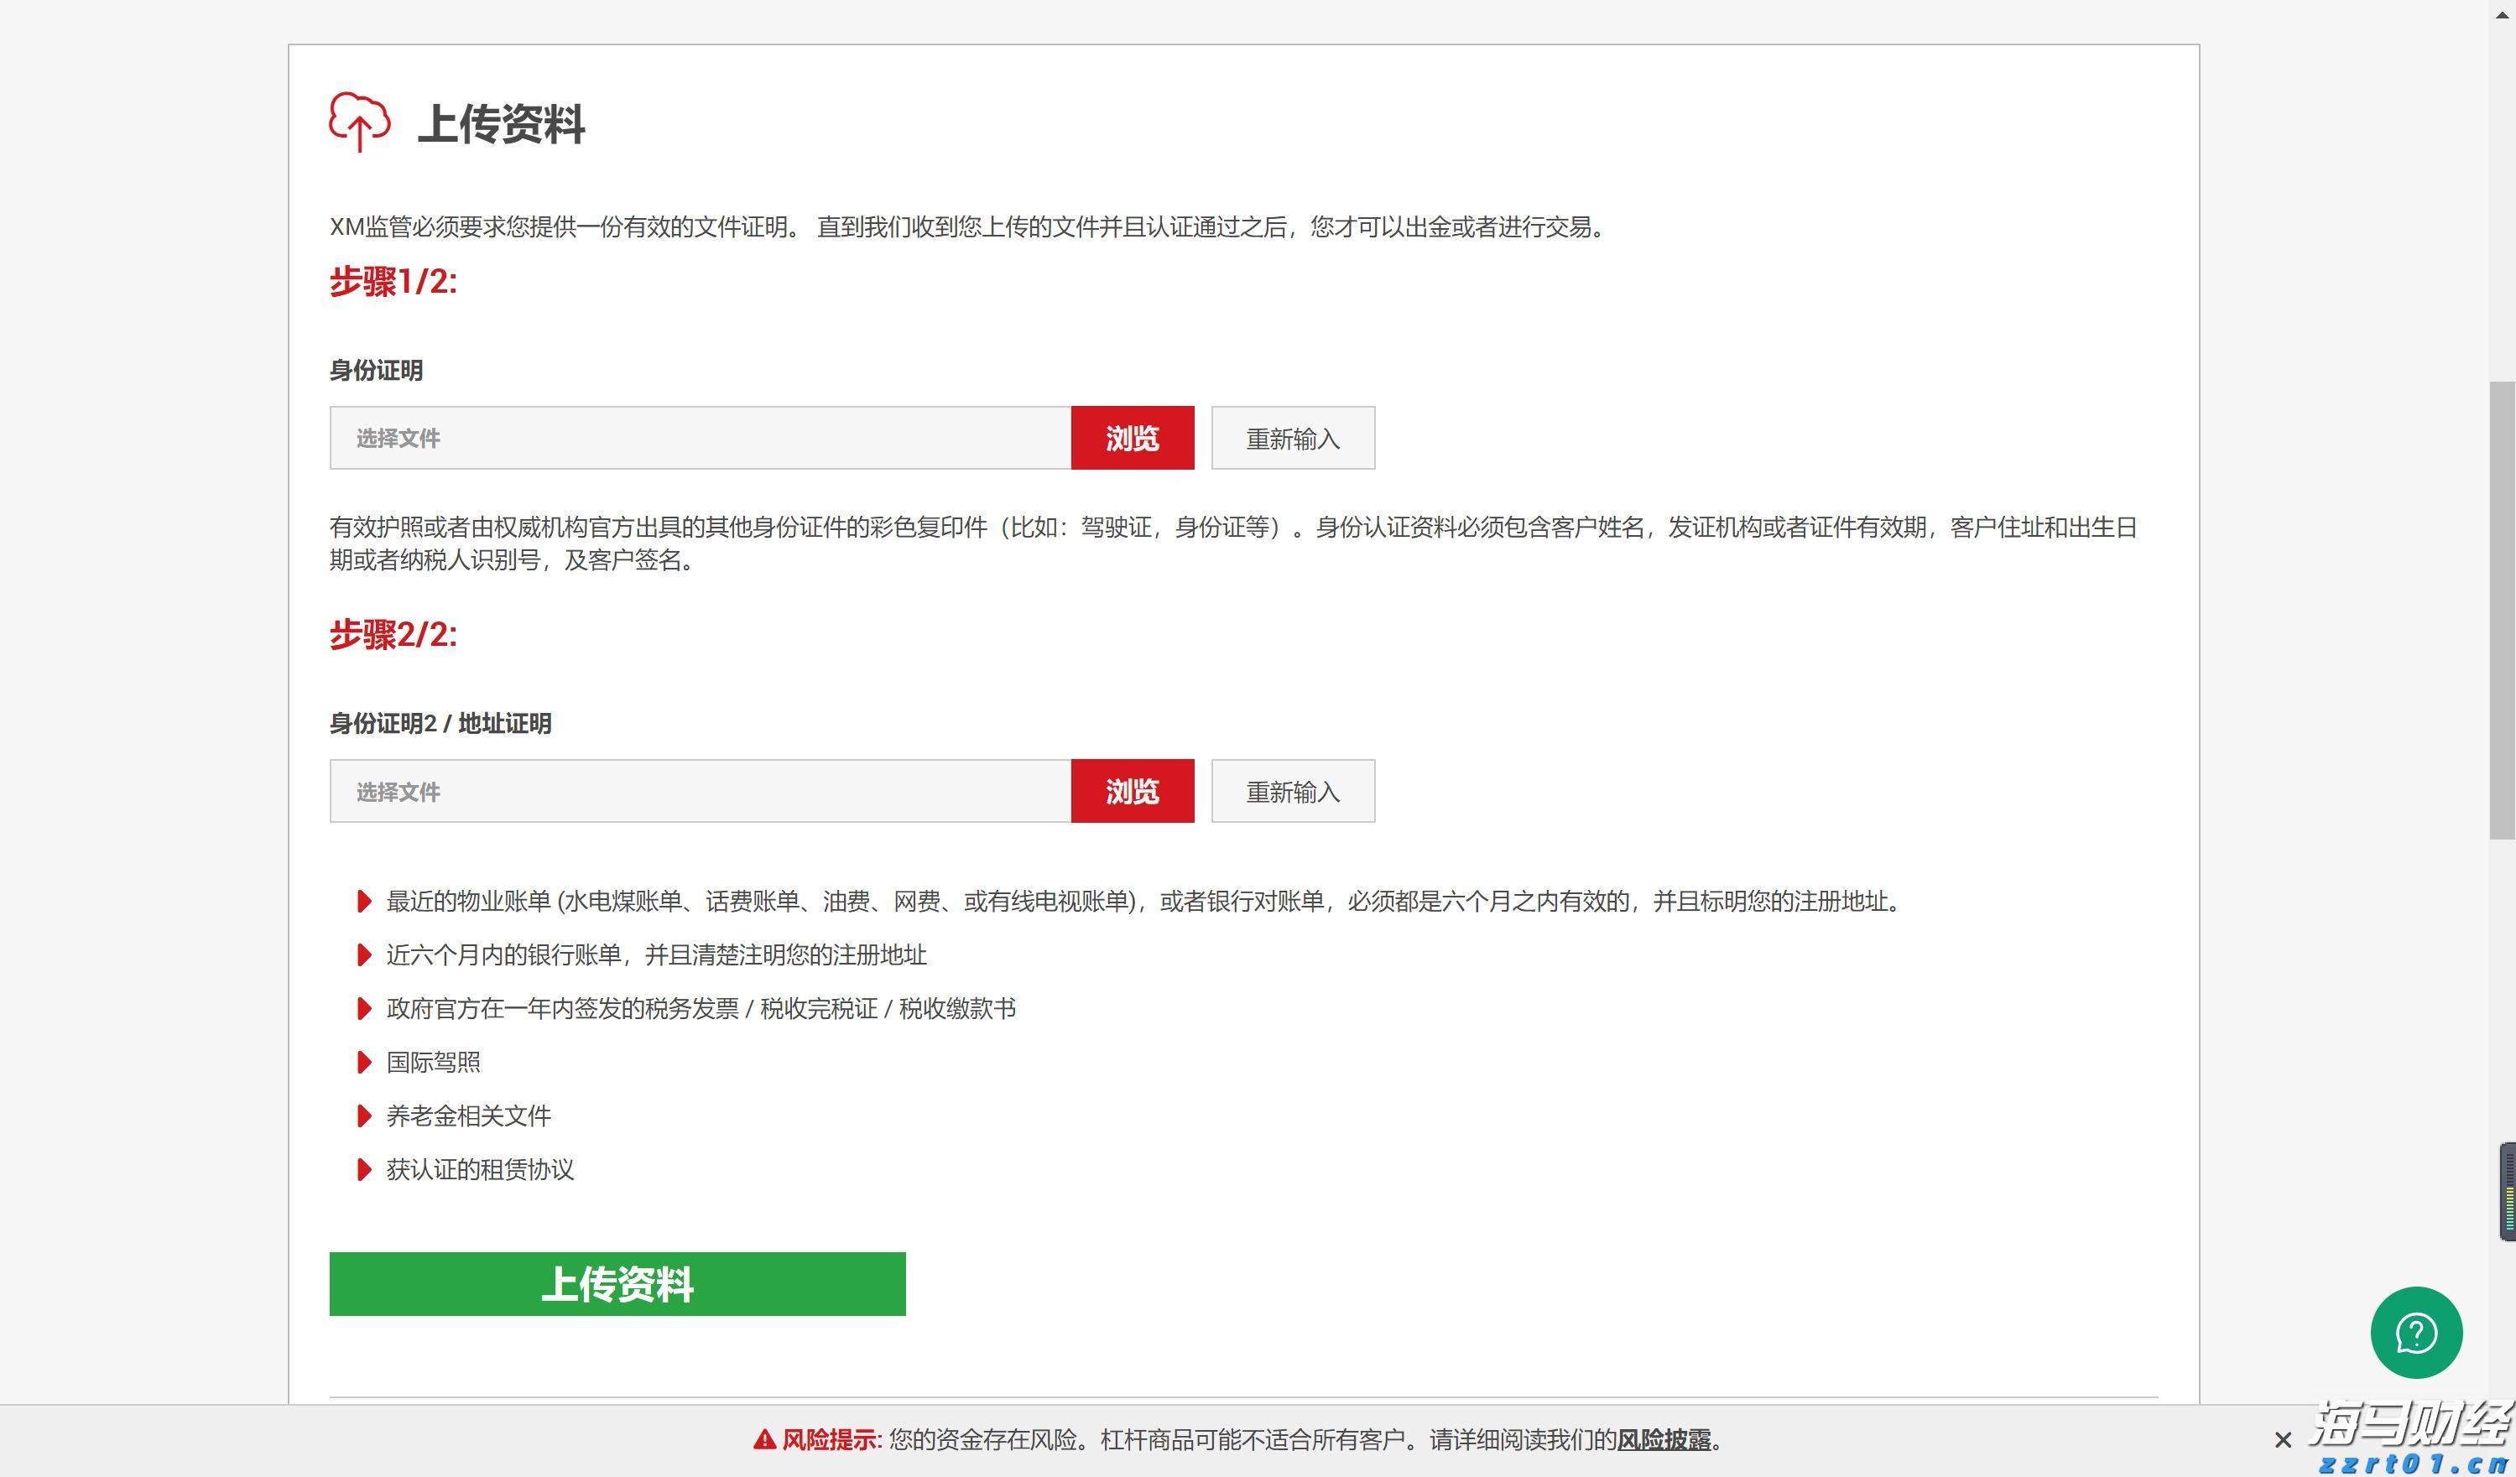This screenshot has height=1477, width=2516.
Task: Open the 风险披露 disclosure link
Action: pyautogui.click(x=1665, y=1440)
